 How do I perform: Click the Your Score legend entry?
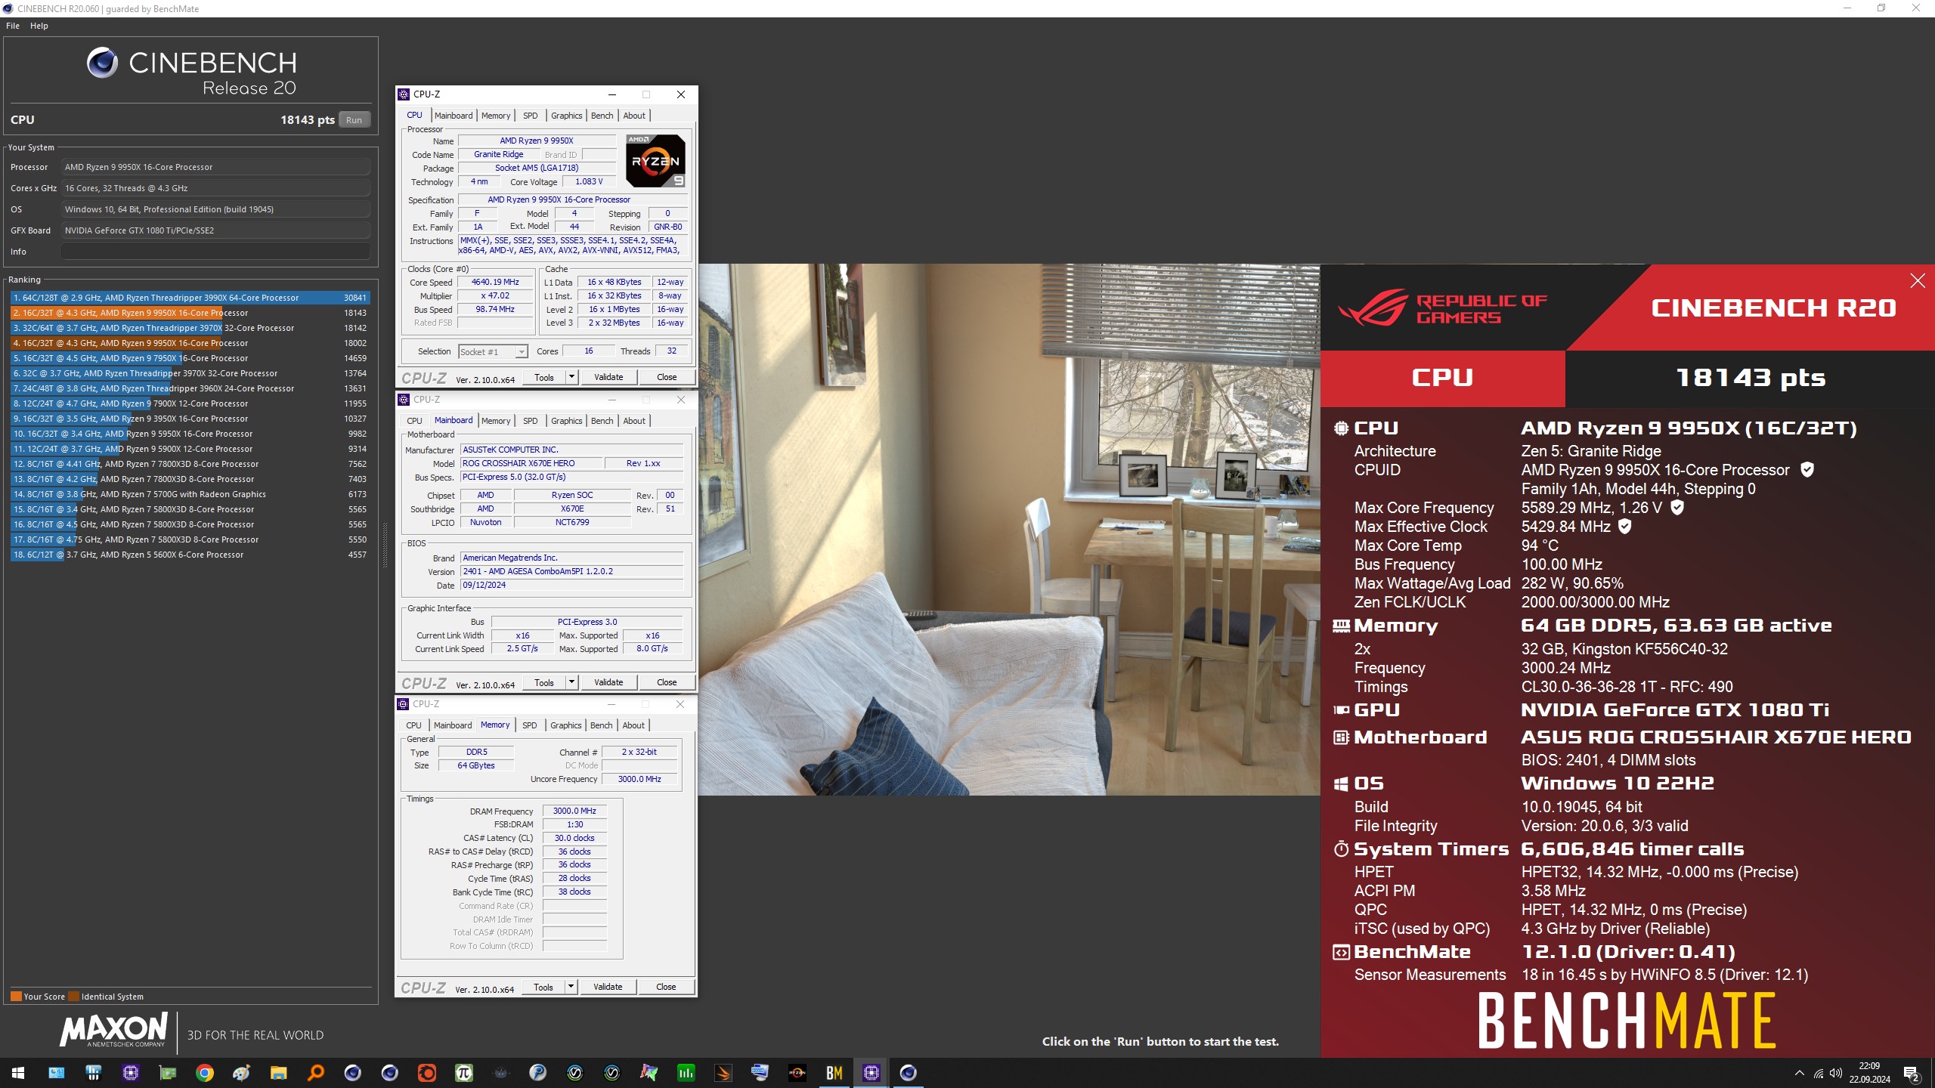click(x=38, y=997)
